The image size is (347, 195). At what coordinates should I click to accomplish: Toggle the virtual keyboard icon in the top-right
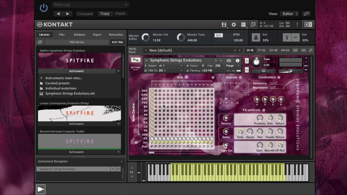tap(308, 25)
